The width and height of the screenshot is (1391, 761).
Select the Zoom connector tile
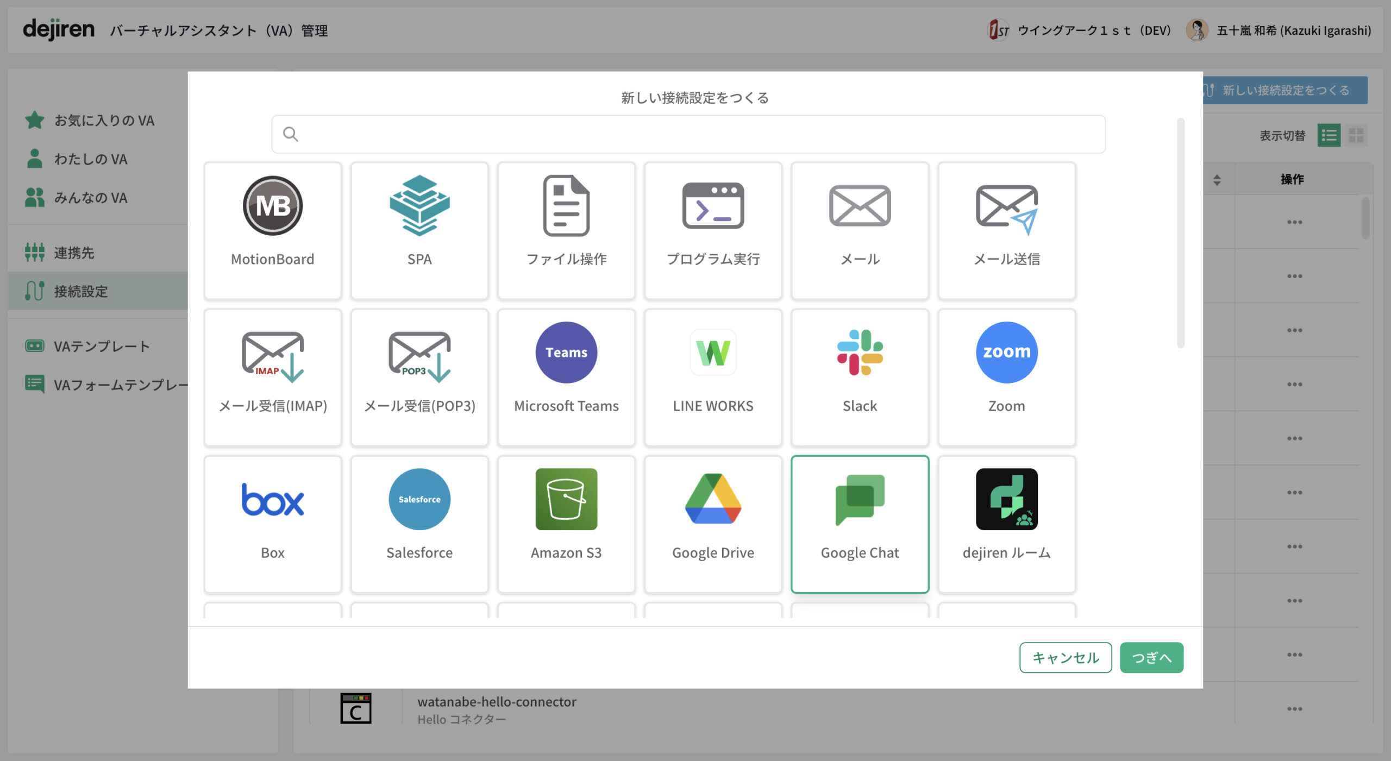pyautogui.click(x=1007, y=378)
